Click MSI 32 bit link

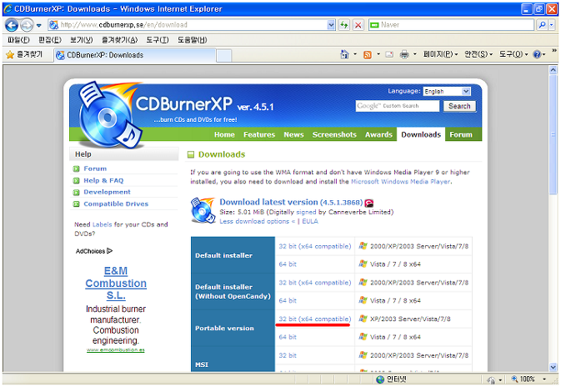pyautogui.click(x=288, y=355)
